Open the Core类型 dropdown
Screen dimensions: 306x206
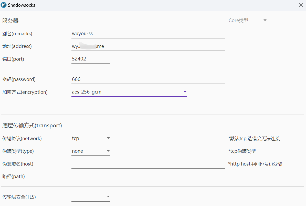click(245, 20)
